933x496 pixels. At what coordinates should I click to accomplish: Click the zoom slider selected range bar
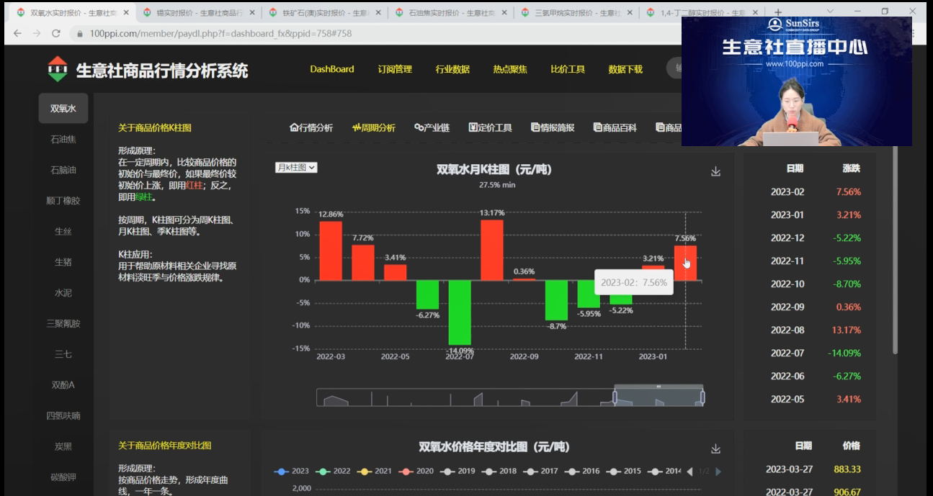click(x=659, y=387)
